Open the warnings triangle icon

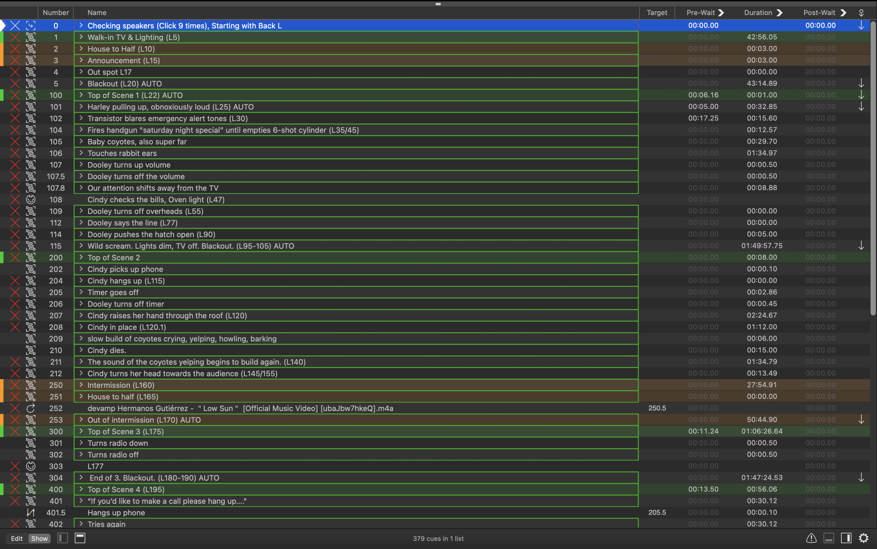(811, 538)
